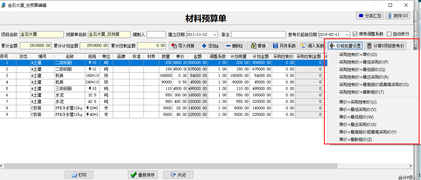Click the 导入预算 import icon button
The image size is (421, 180).
(x=183, y=46)
